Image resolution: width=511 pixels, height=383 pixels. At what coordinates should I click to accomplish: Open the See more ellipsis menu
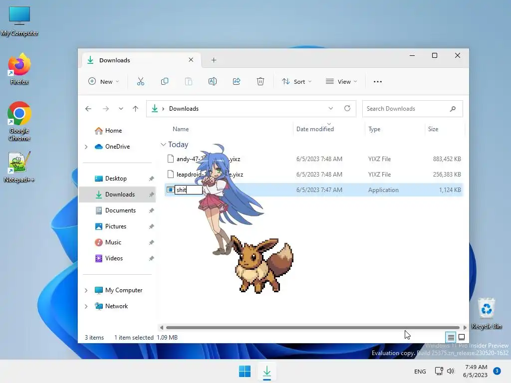pos(378,81)
